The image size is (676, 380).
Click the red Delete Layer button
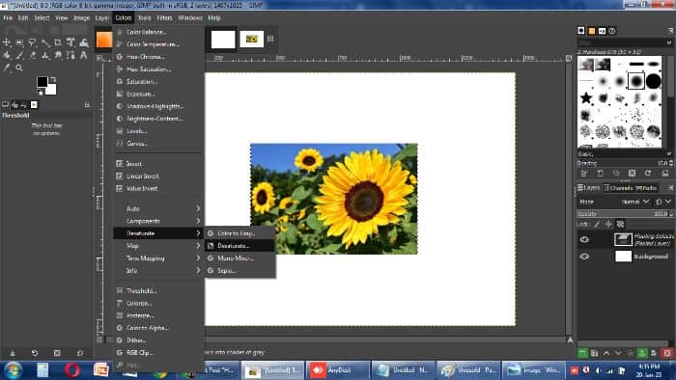pyautogui.click(x=668, y=353)
